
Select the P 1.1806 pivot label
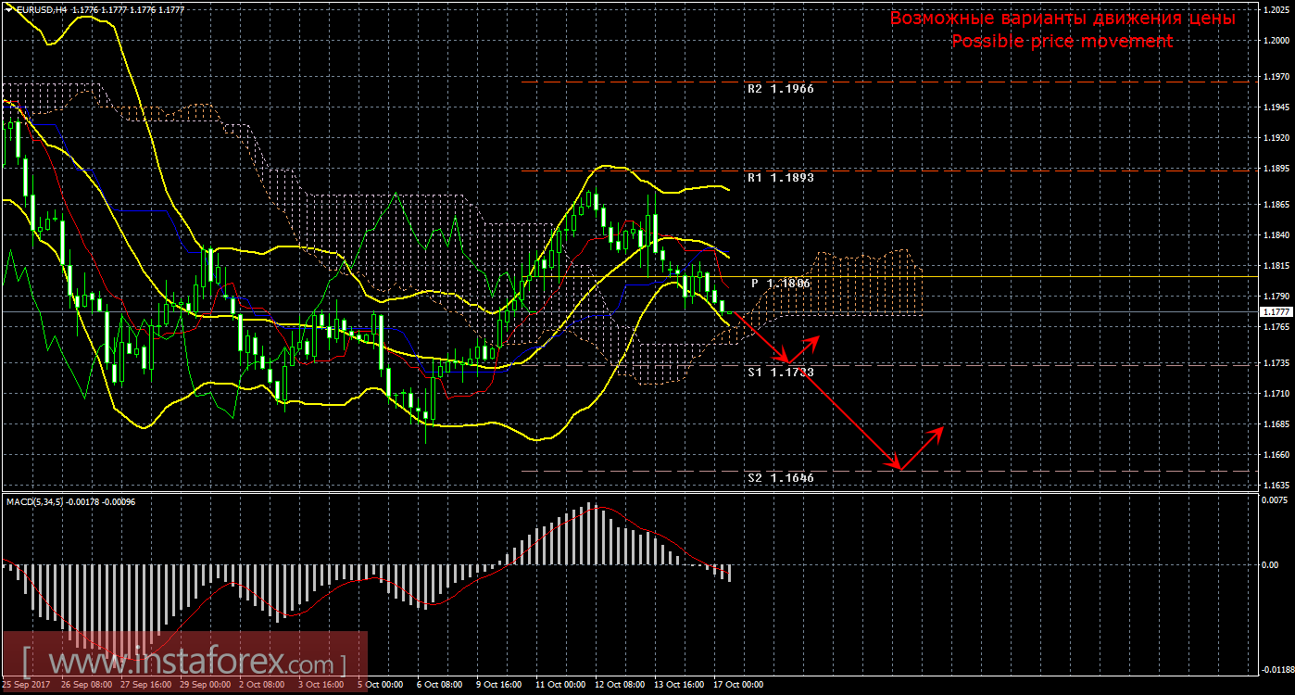(x=780, y=284)
